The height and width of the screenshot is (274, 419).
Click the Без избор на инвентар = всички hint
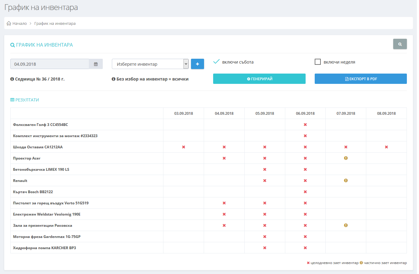tap(153, 79)
